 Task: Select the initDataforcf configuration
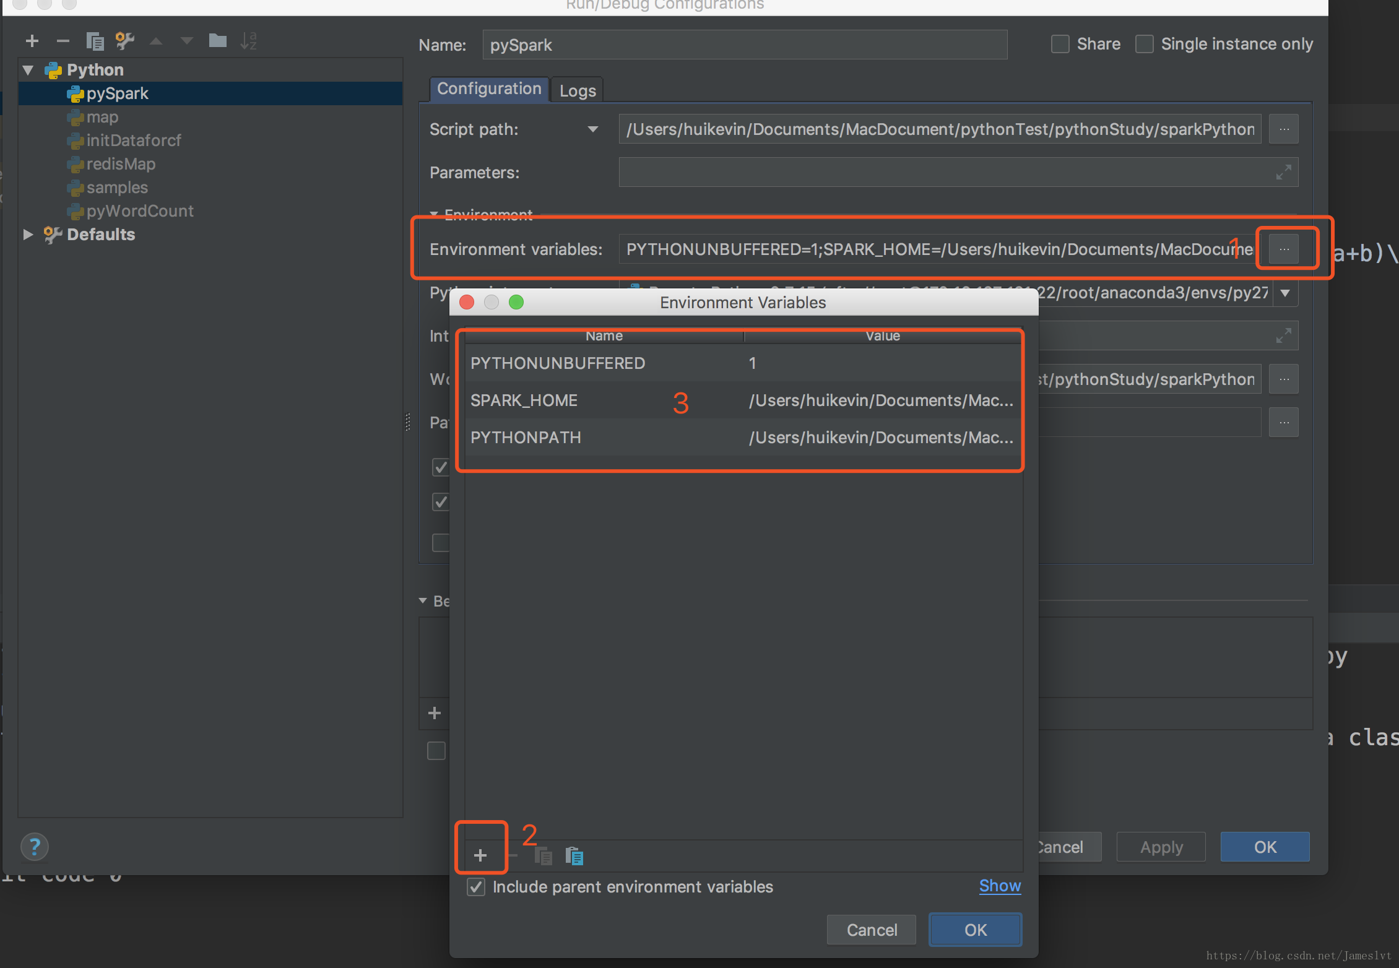click(x=210, y=140)
